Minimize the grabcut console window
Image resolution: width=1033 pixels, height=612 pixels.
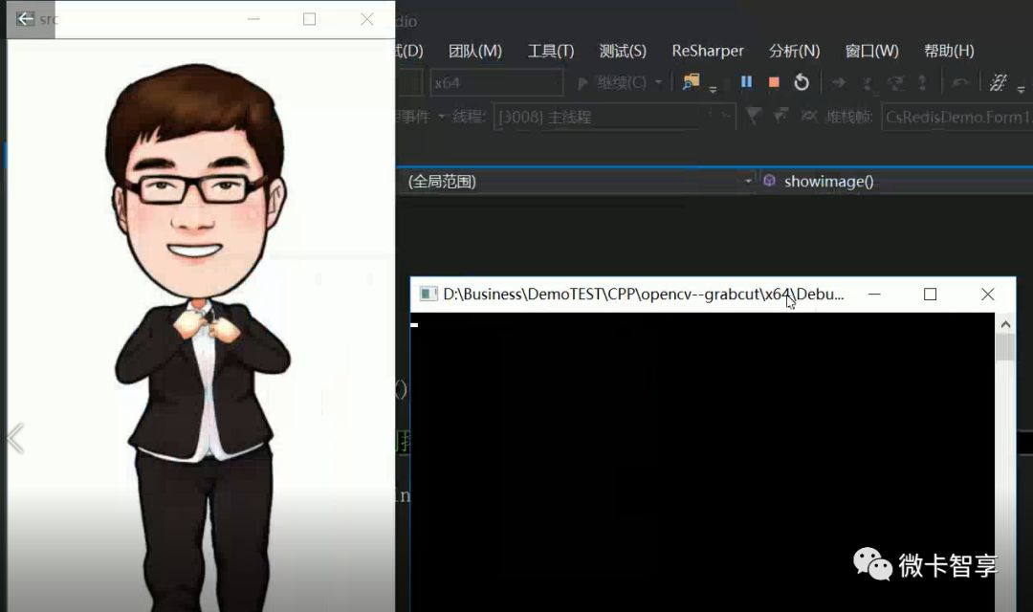coord(874,294)
